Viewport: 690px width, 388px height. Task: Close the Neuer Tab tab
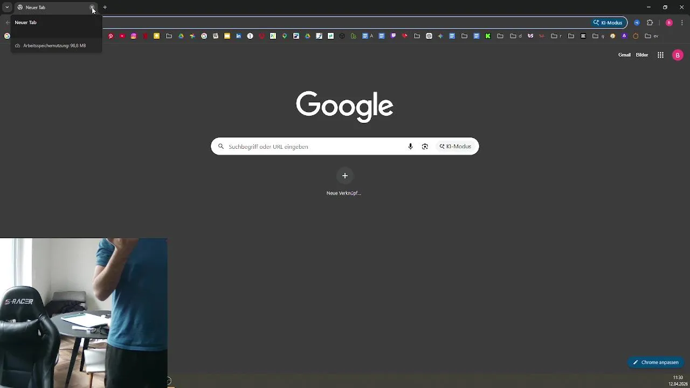(92, 8)
